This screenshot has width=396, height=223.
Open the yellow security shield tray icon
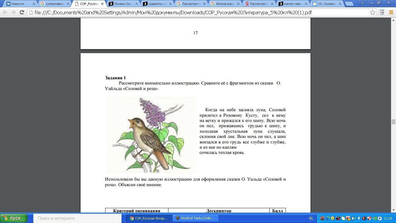click(333, 218)
